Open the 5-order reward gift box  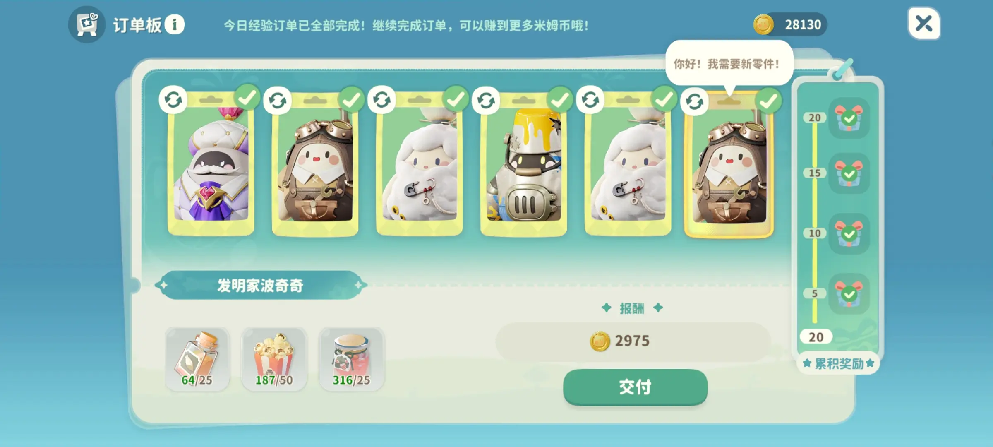849,293
